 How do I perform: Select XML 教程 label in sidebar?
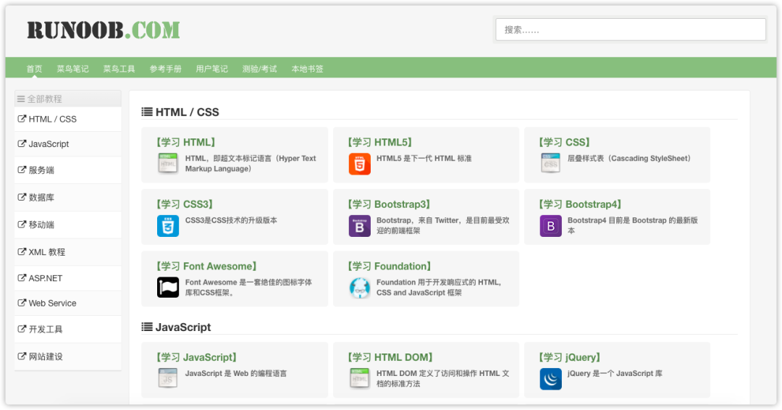point(47,252)
